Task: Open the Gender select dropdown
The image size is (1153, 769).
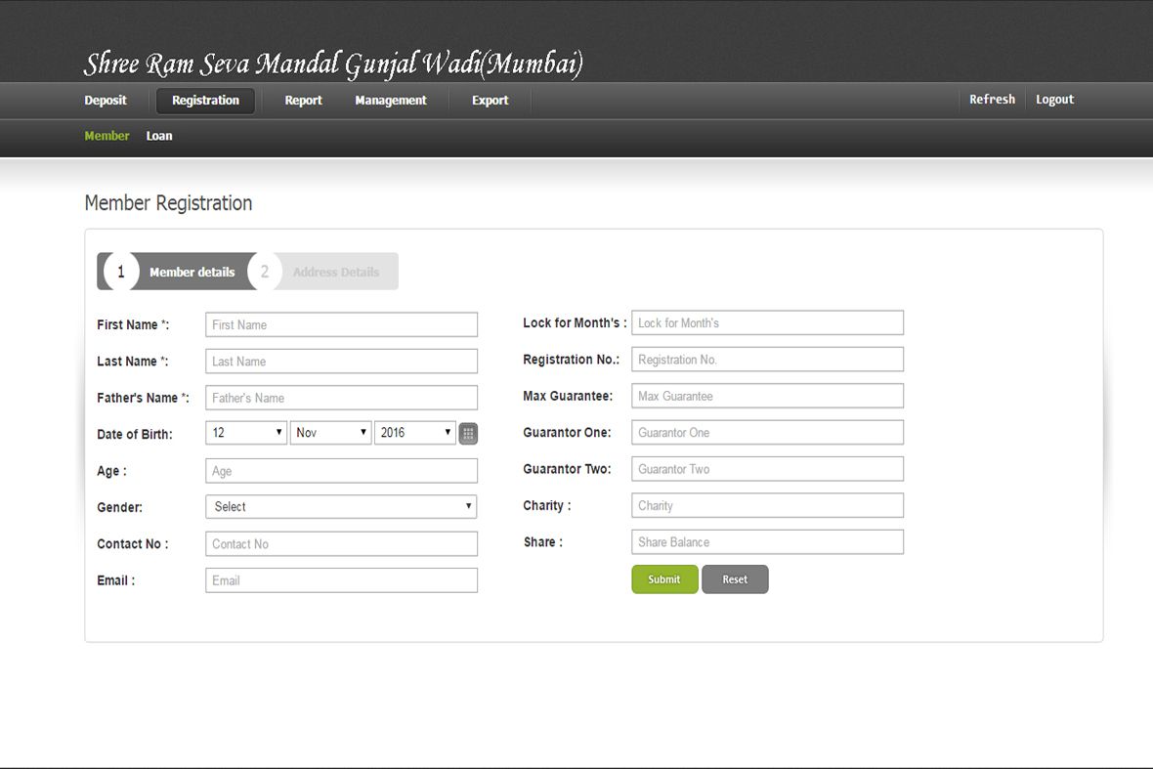Action: [341, 507]
